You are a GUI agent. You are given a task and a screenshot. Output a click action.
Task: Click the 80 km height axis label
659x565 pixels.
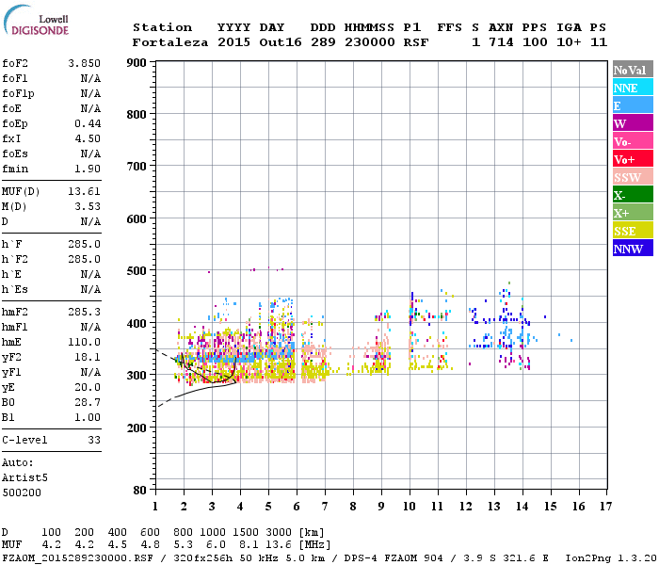pos(140,491)
